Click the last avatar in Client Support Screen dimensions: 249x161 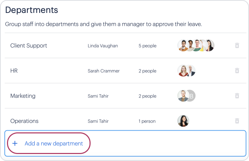209,46
